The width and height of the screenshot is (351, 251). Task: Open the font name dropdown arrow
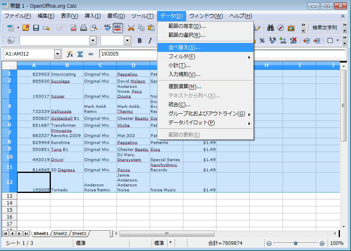93,40
